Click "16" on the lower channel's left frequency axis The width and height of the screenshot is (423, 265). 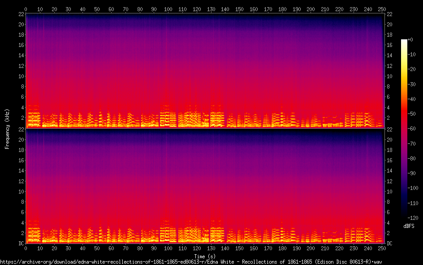coord(22,160)
